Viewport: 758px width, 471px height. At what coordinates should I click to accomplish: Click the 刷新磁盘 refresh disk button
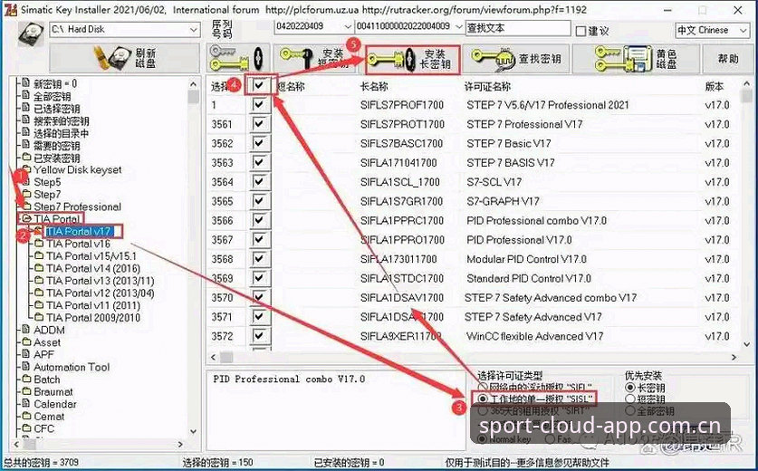tap(125, 58)
